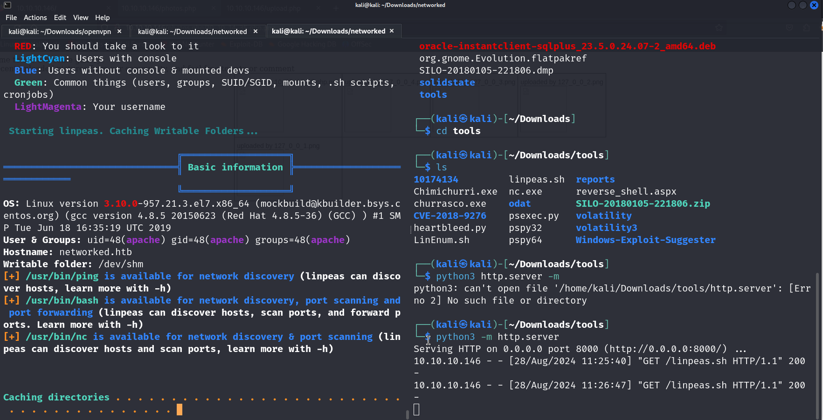Click the empty cursor block in right pane
Viewport: 823px width, 420px height.
(x=416, y=410)
